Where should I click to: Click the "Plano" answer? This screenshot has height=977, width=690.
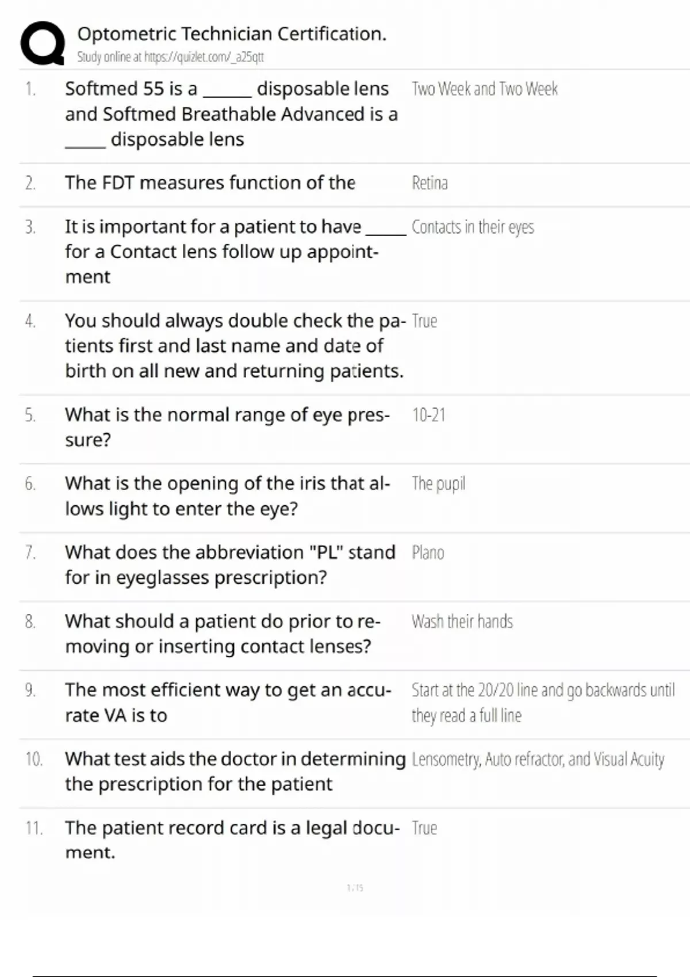click(428, 553)
